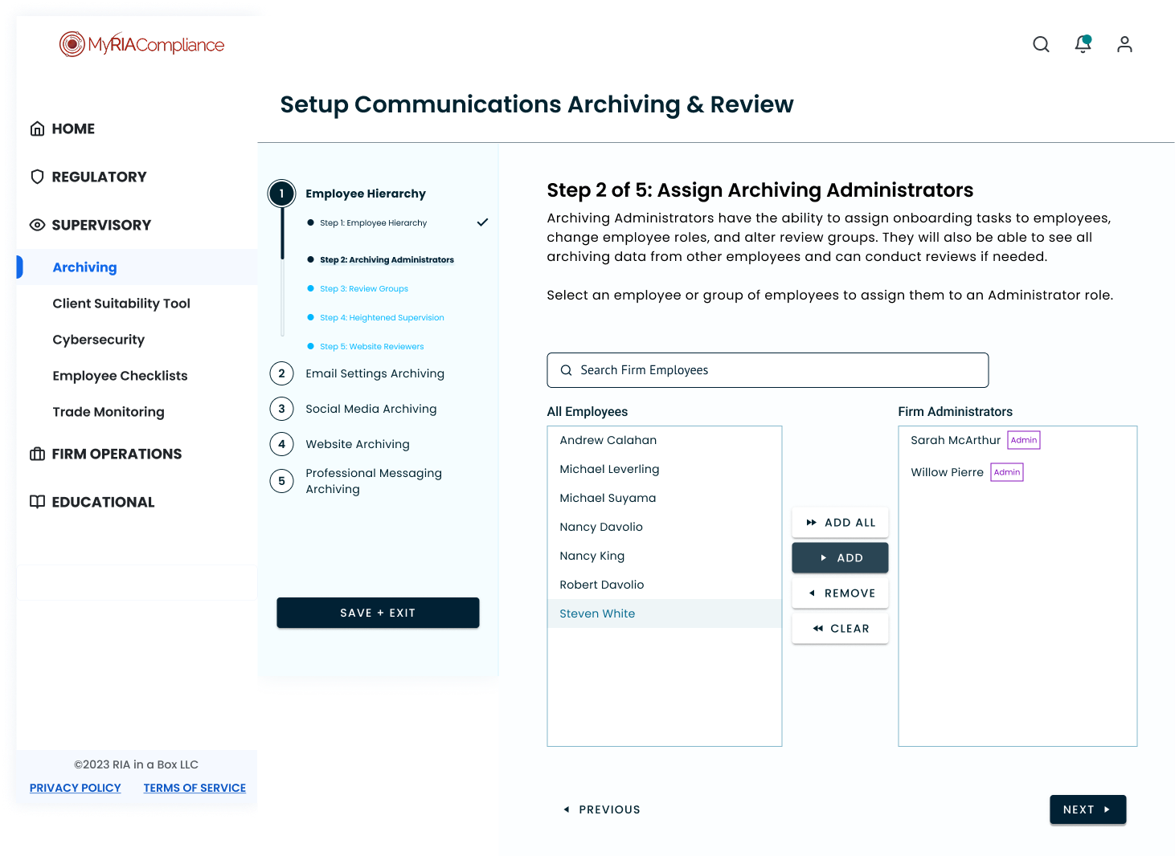Click the NEXT button
1175x856 pixels.
(1087, 809)
